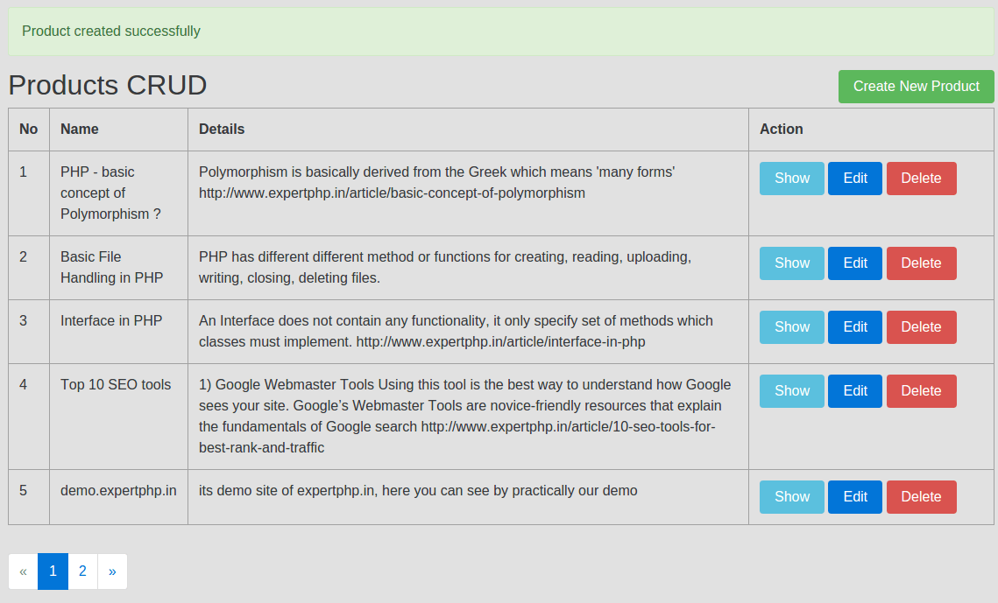Edit the PHP Polymorphism product
Image resolution: width=998 pixels, height=603 pixels.
(x=854, y=179)
